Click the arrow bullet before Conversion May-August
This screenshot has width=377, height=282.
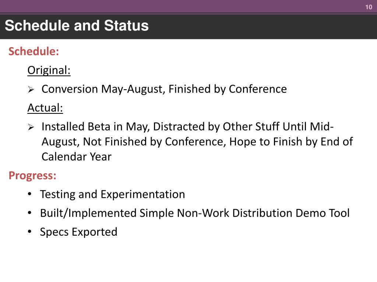[31, 90]
